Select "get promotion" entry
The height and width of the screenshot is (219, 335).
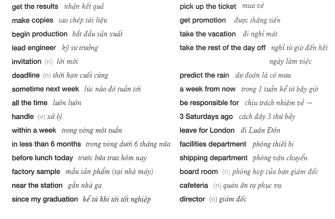(203, 21)
